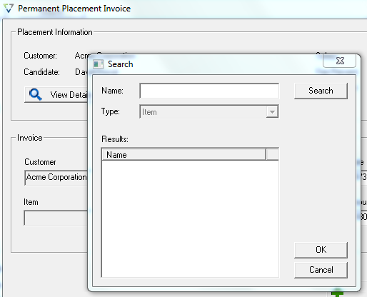
Task: Select the 'Results:' label text
Action: (x=115, y=139)
